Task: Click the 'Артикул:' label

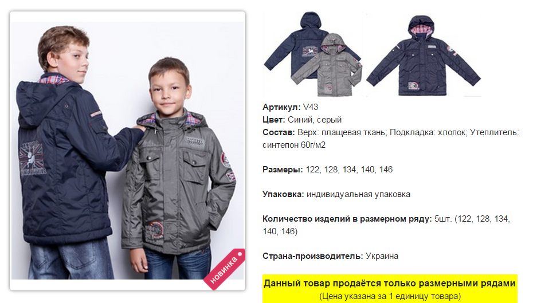Action: tap(281, 107)
